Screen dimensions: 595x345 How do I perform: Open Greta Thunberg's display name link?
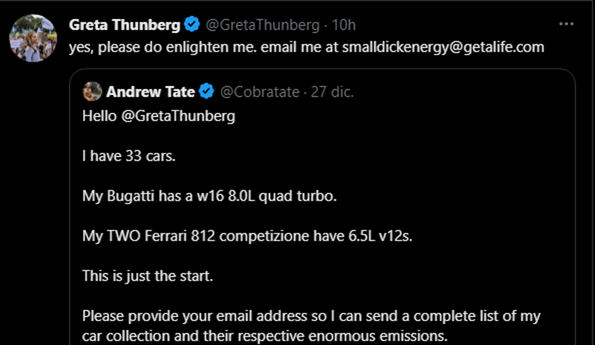click(x=124, y=25)
